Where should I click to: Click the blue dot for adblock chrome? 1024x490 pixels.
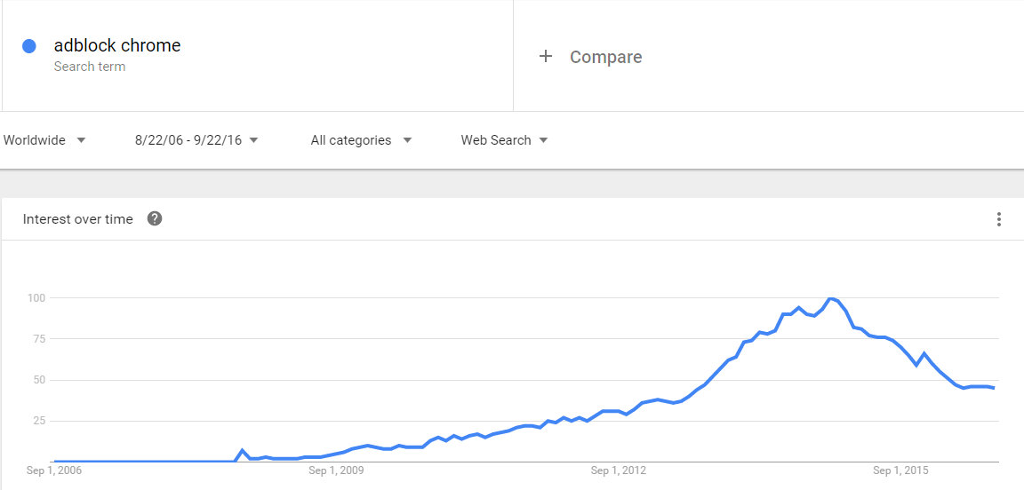[28, 46]
